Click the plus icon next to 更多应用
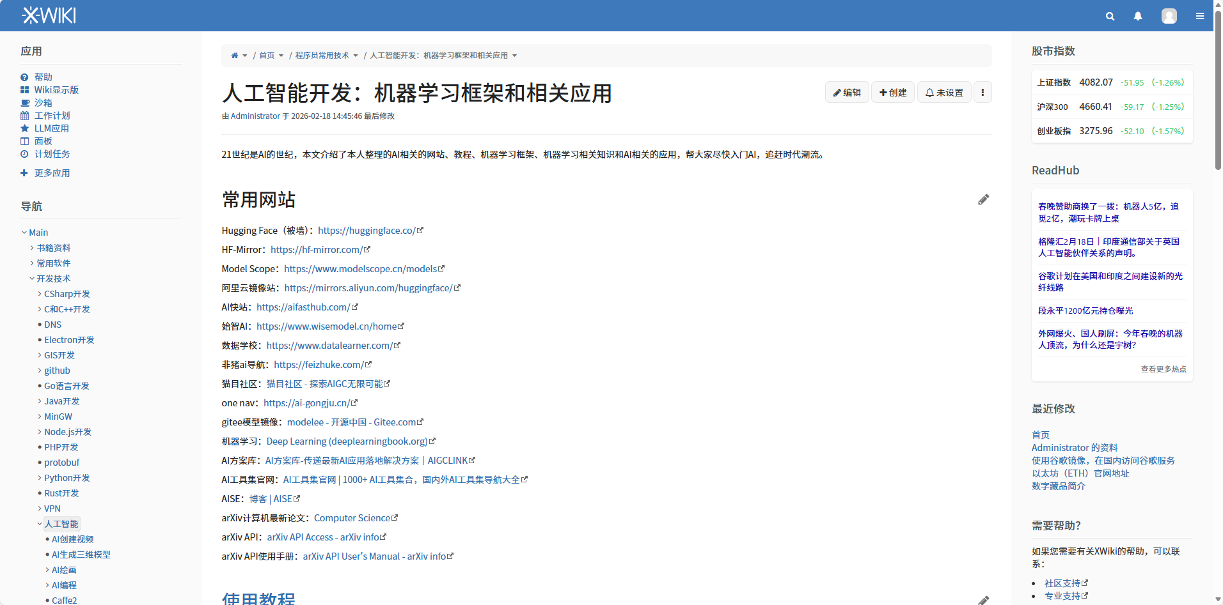 (24, 172)
